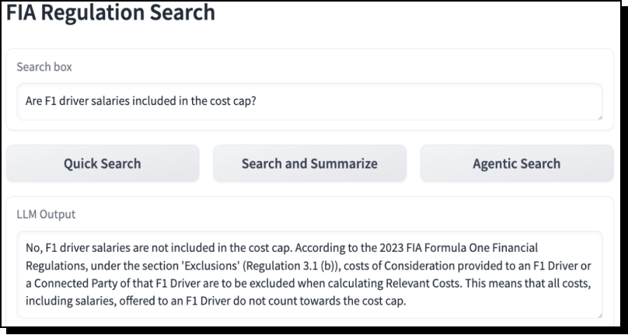Click the "Search box" label
Image resolution: width=628 pixels, height=335 pixels.
tap(44, 68)
